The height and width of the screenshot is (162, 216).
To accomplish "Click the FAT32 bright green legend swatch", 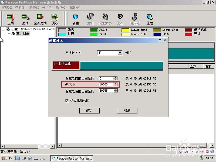I will pos(94,34).
